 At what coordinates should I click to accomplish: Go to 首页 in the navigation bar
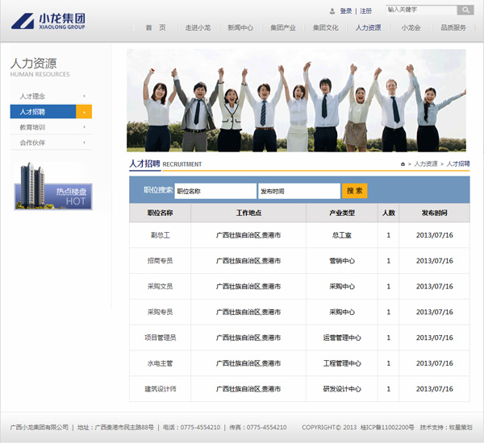tap(155, 27)
